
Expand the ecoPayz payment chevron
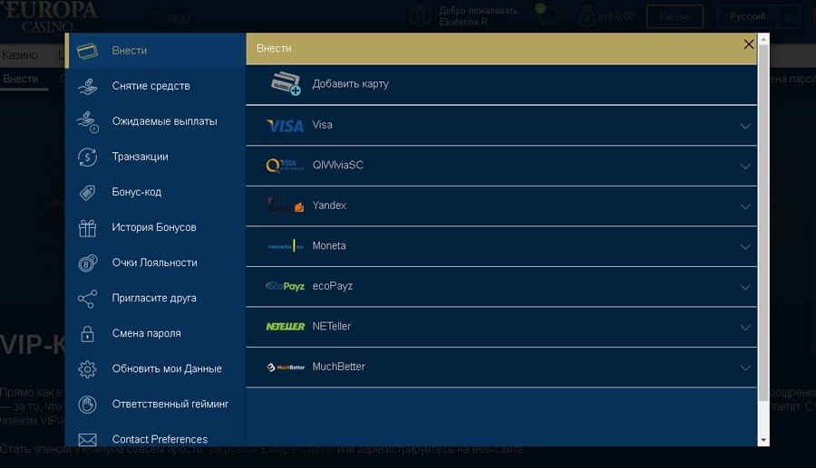(745, 287)
